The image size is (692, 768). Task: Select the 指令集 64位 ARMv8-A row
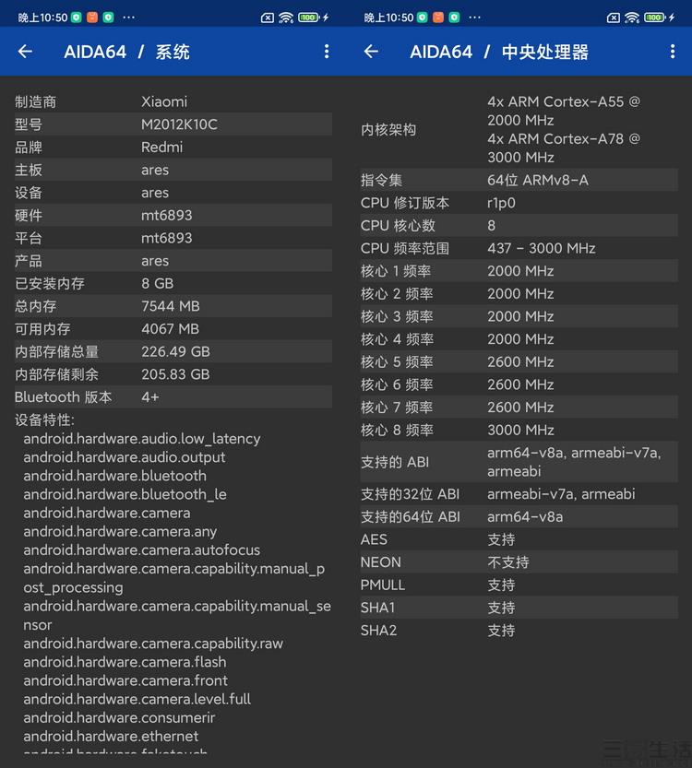519,180
